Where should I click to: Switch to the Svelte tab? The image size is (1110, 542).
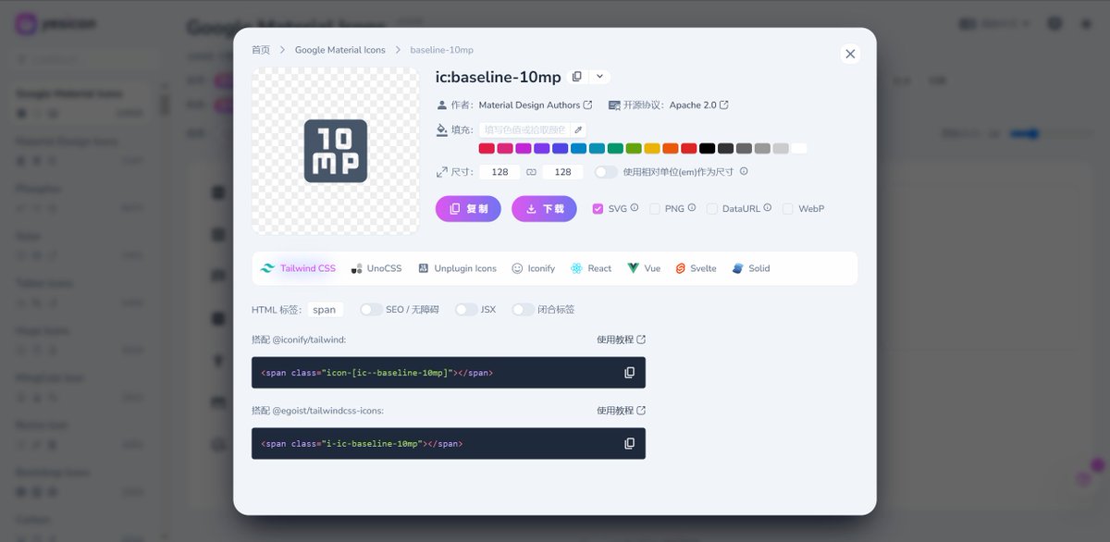tap(696, 268)
